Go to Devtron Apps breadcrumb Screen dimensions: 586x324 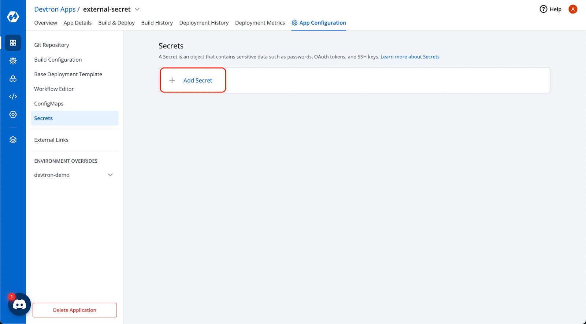point(55,9)
